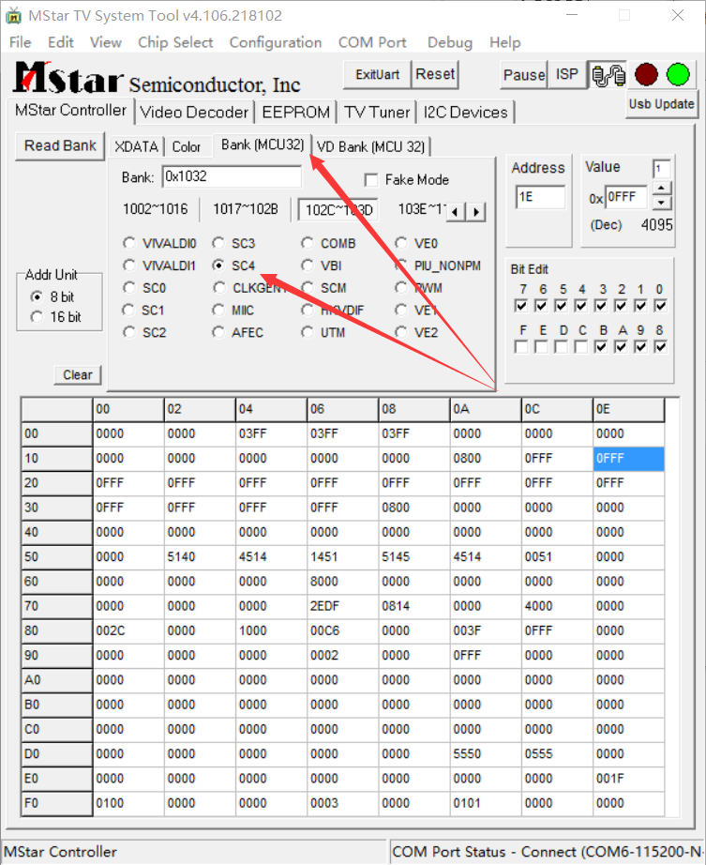
Task: Open the File menu
Action: point(21,42)
